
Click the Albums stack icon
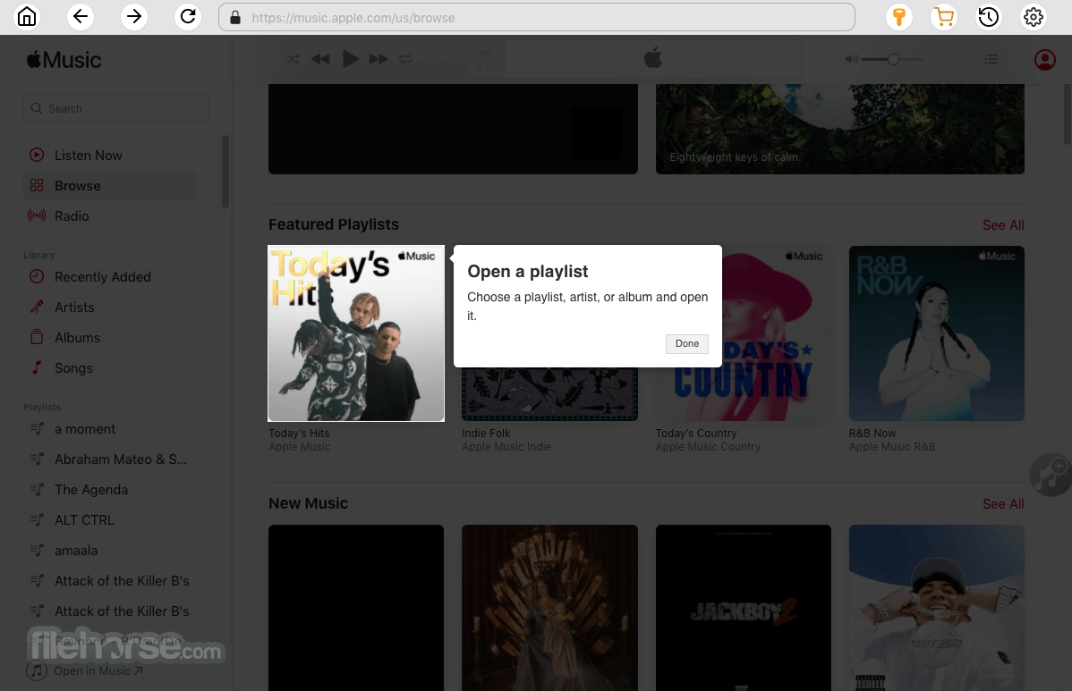click(x=36, y=337)
